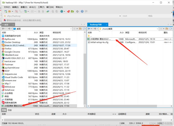Open the dropdown arrow beside Open Session icon
174x126 pixels.
[x=12, y=11]
